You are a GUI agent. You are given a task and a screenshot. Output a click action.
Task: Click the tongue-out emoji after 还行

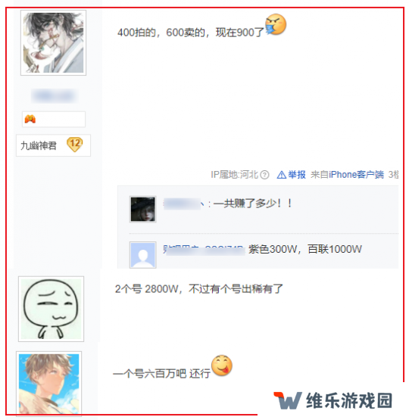[222, 366]
